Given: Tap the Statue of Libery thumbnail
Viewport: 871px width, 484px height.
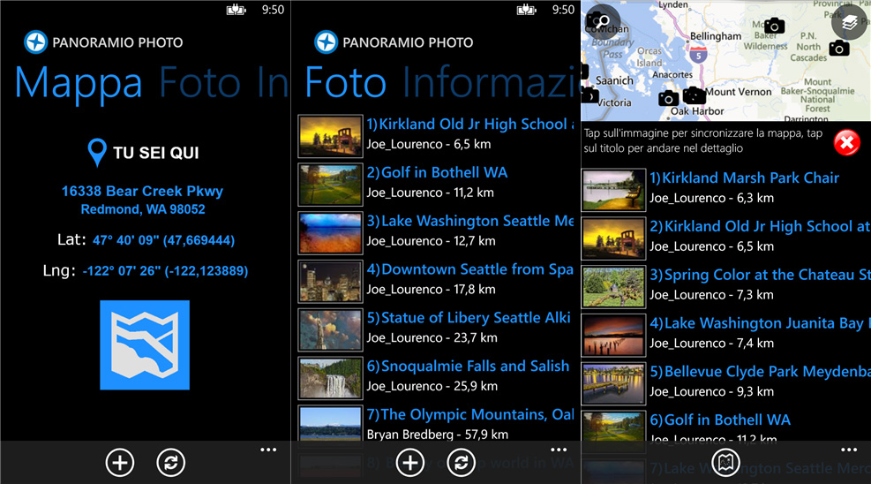Looking at the screenshot, I should (x=331, y=329).
